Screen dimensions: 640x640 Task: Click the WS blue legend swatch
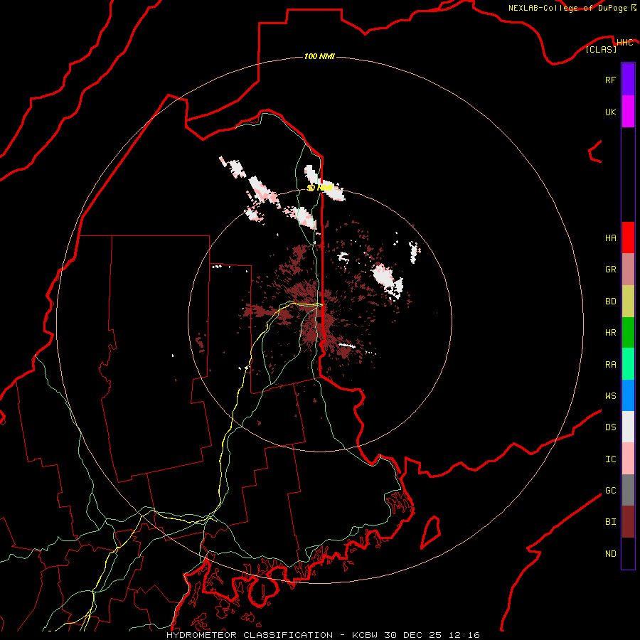coord(628,395)
